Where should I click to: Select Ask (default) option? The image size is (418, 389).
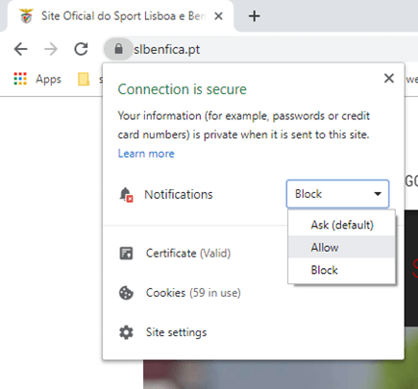point(342,225)
